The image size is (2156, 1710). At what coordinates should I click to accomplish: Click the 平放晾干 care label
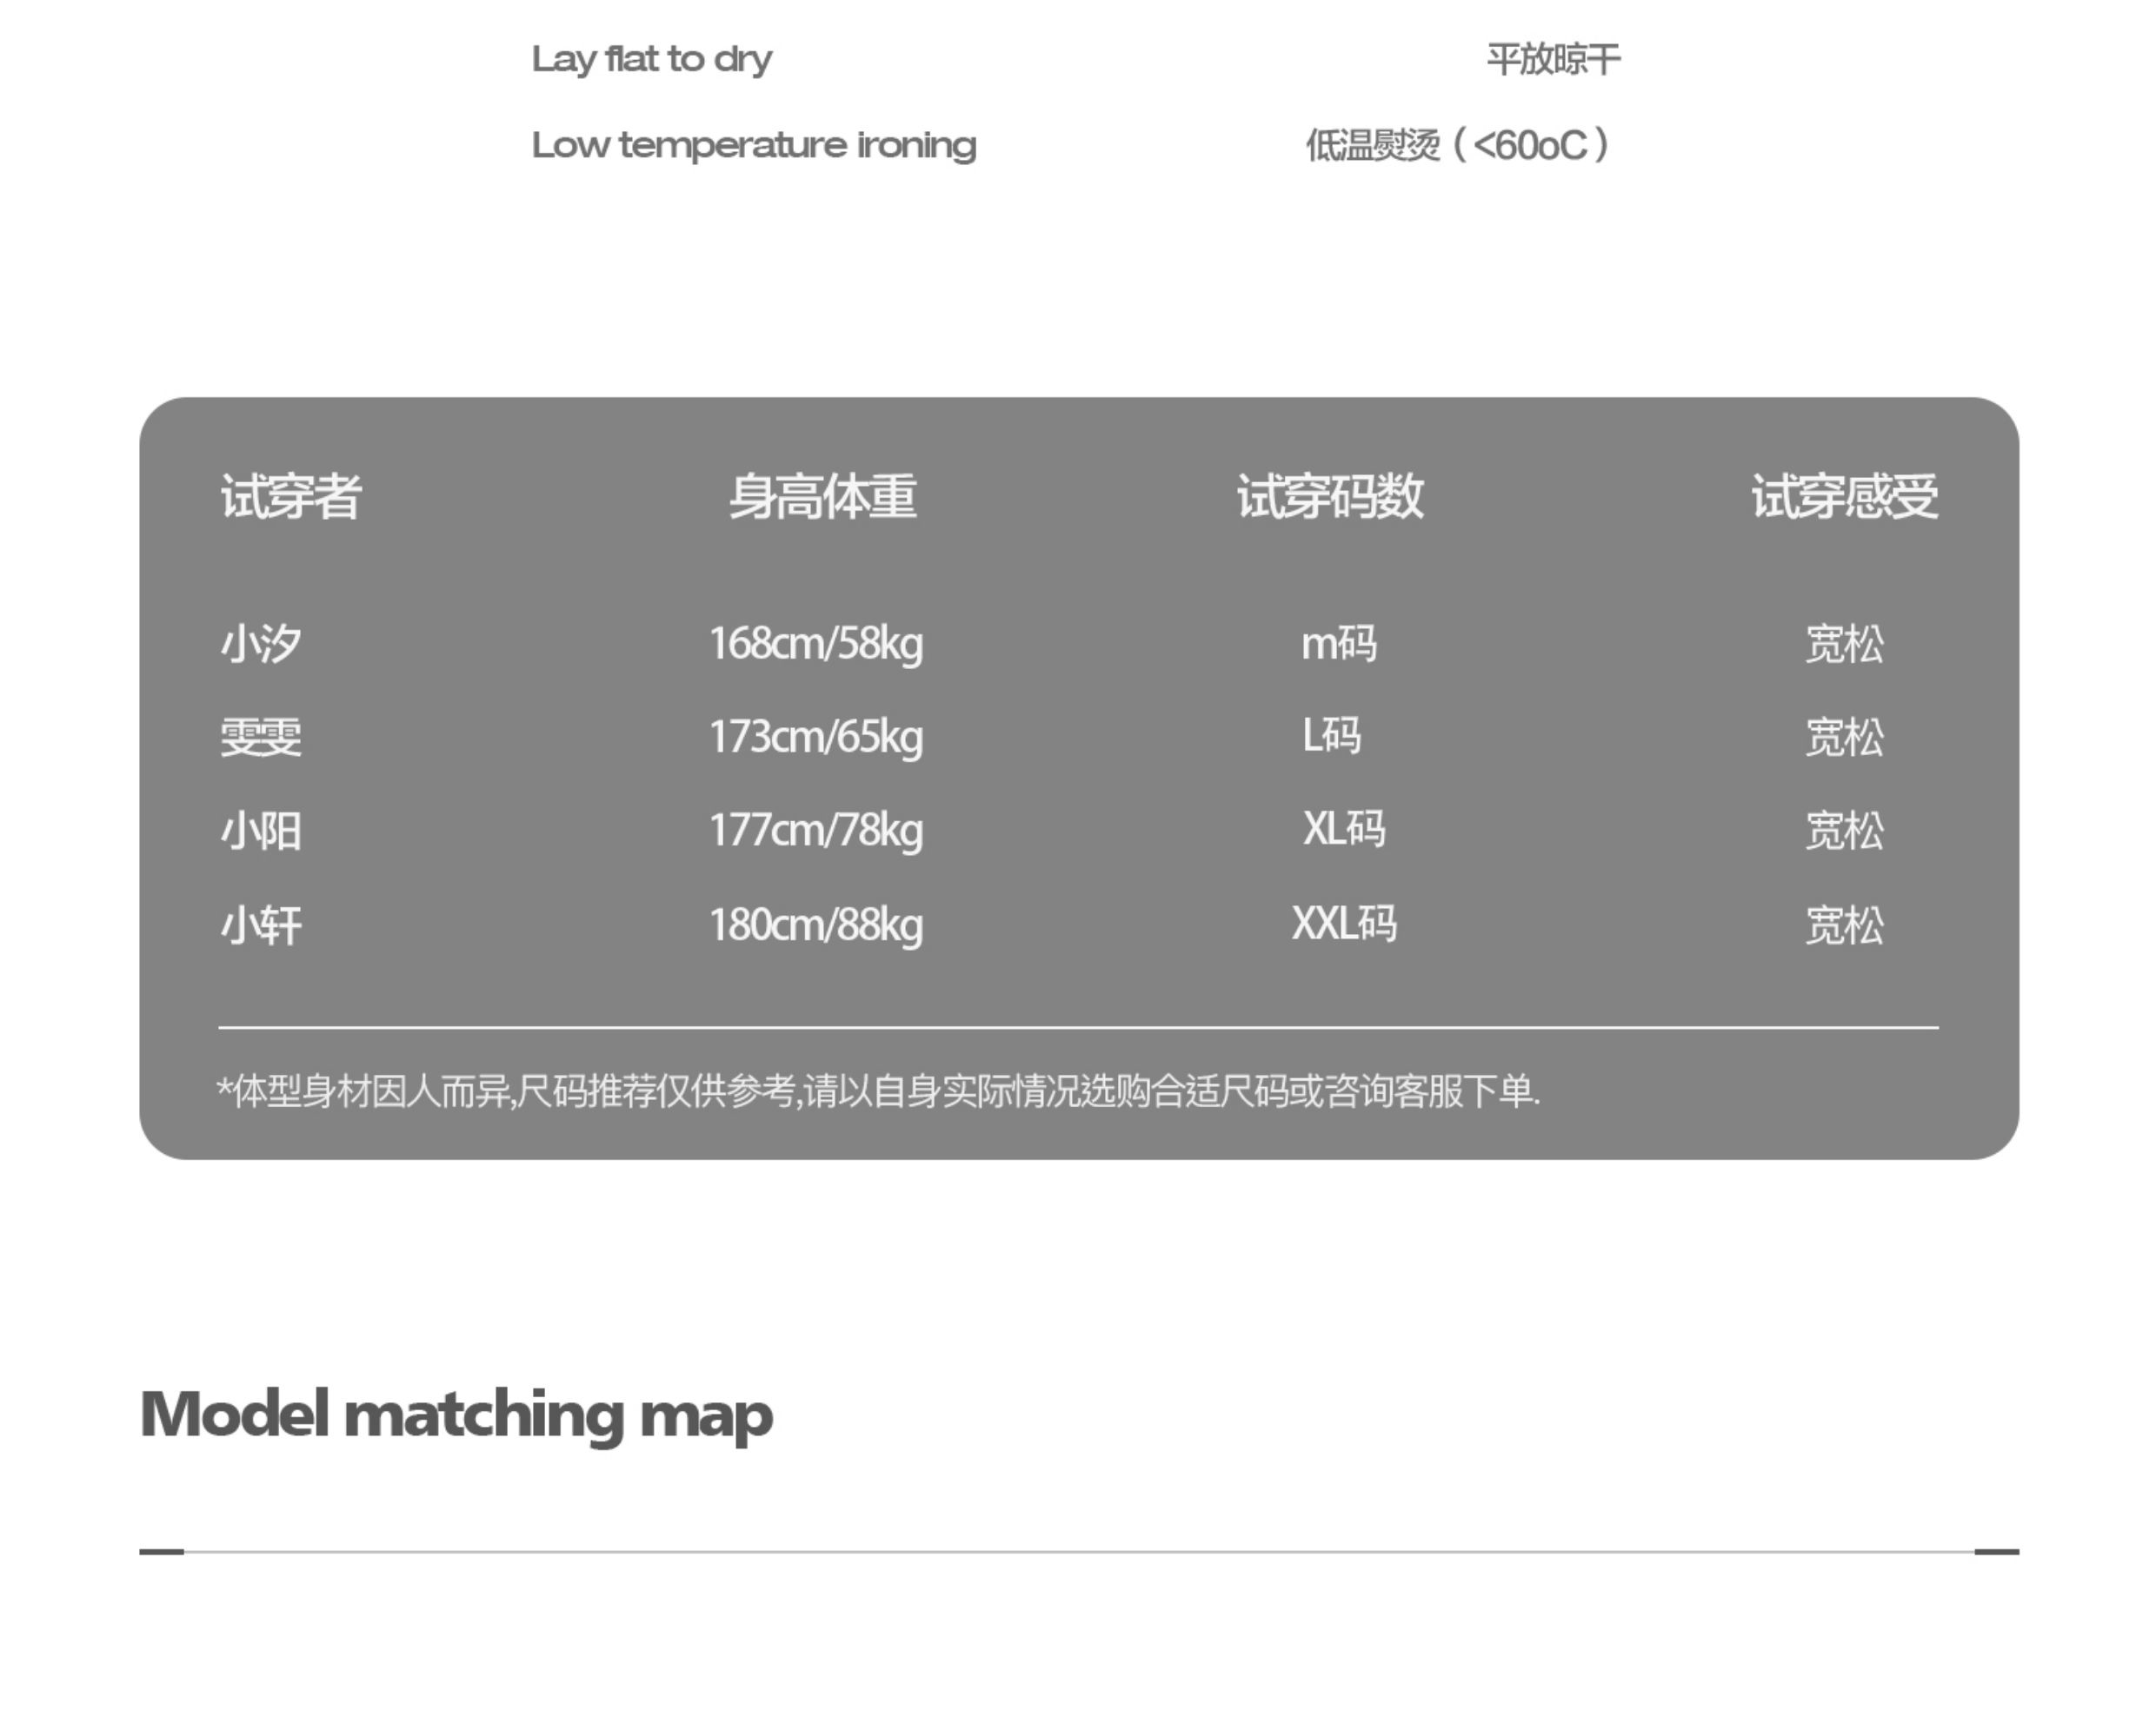(x=1552, y=60)
